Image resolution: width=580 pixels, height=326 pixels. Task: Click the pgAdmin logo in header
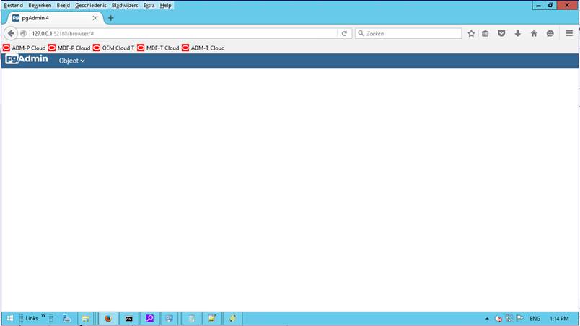[x=27, y=60]
